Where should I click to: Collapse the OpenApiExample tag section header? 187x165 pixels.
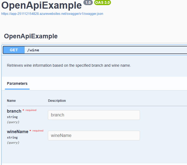click(x=31, y=36)
